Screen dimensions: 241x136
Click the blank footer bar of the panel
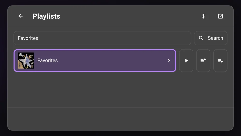tap(120, 119)
